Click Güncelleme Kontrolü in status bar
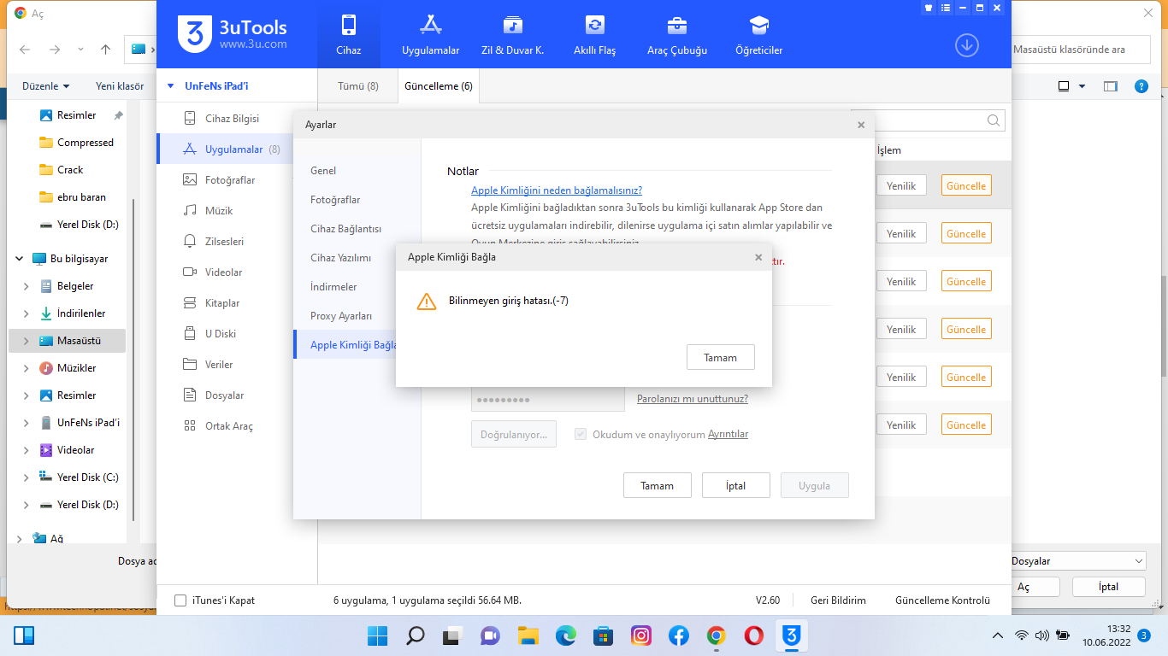The image size is (1168, 656). (942, 600)
